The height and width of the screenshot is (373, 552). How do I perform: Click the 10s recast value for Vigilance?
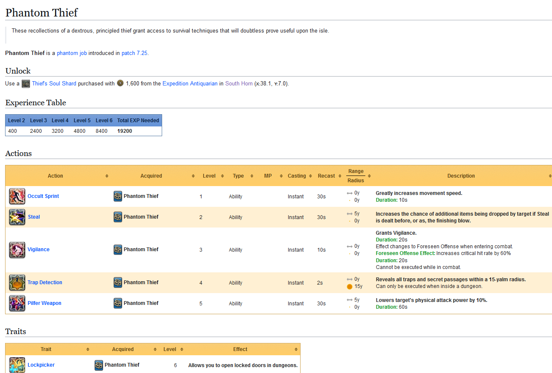coord(321,250)
